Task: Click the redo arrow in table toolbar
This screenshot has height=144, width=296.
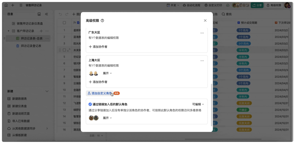Action: (67, 14)
